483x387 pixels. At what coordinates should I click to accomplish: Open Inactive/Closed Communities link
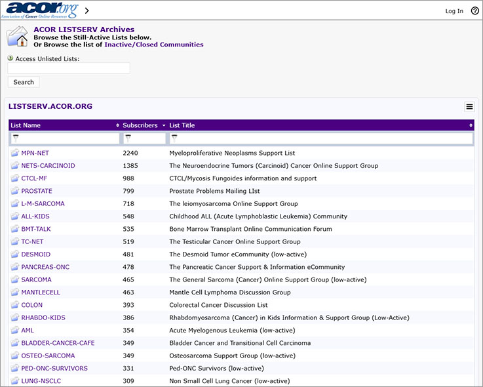pos(154,45)
